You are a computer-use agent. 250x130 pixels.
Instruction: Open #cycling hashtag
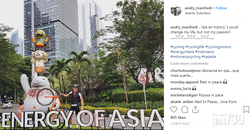click(x=177, y=47)
